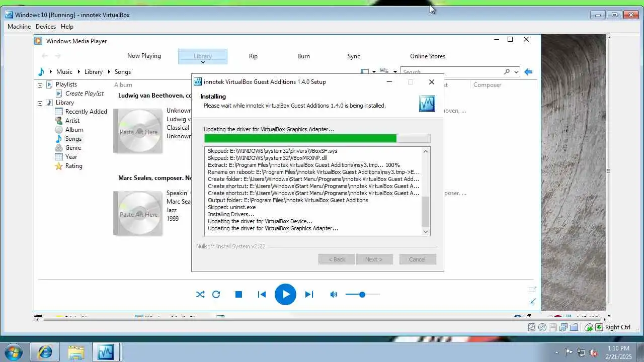Toggle mouse integration status icon
This screenshot has height=362, width=644.
pyautogui.click(x=589, y=327)
